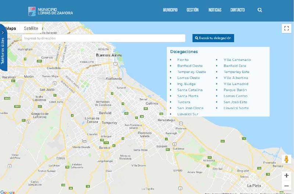Open the Municipio menu

(x=170, y=10)
